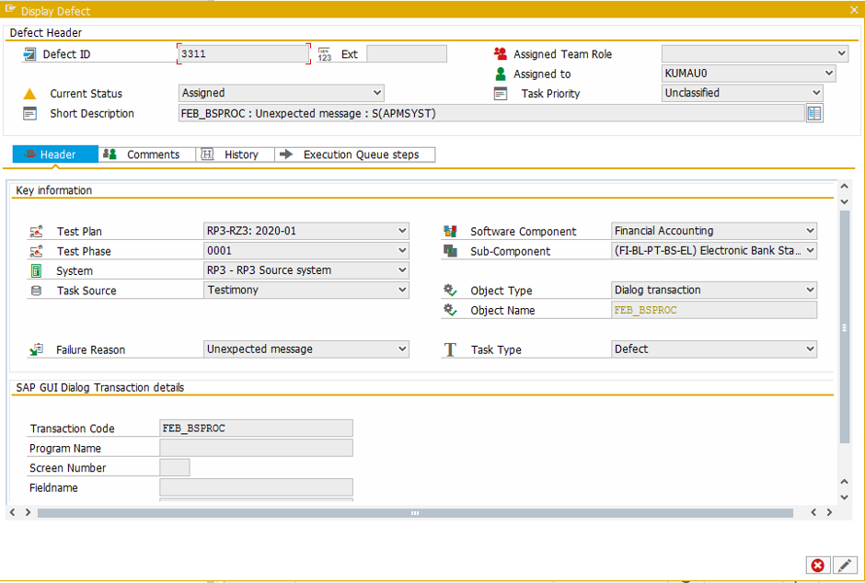Click the Sub-Component icon

pyautogui.click(x=450, y=251)
